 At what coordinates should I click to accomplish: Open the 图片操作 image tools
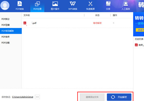[x=55, y=6]
